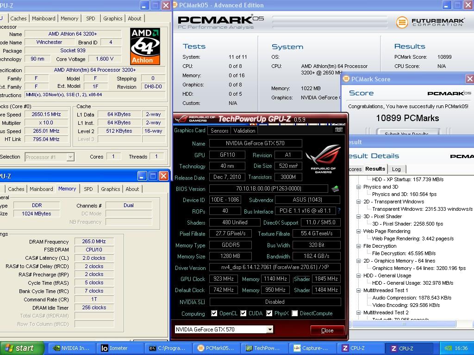
Task: Toggle the OpenCL checkbox in GPU-Z
Action: click(x=214, y=313)
